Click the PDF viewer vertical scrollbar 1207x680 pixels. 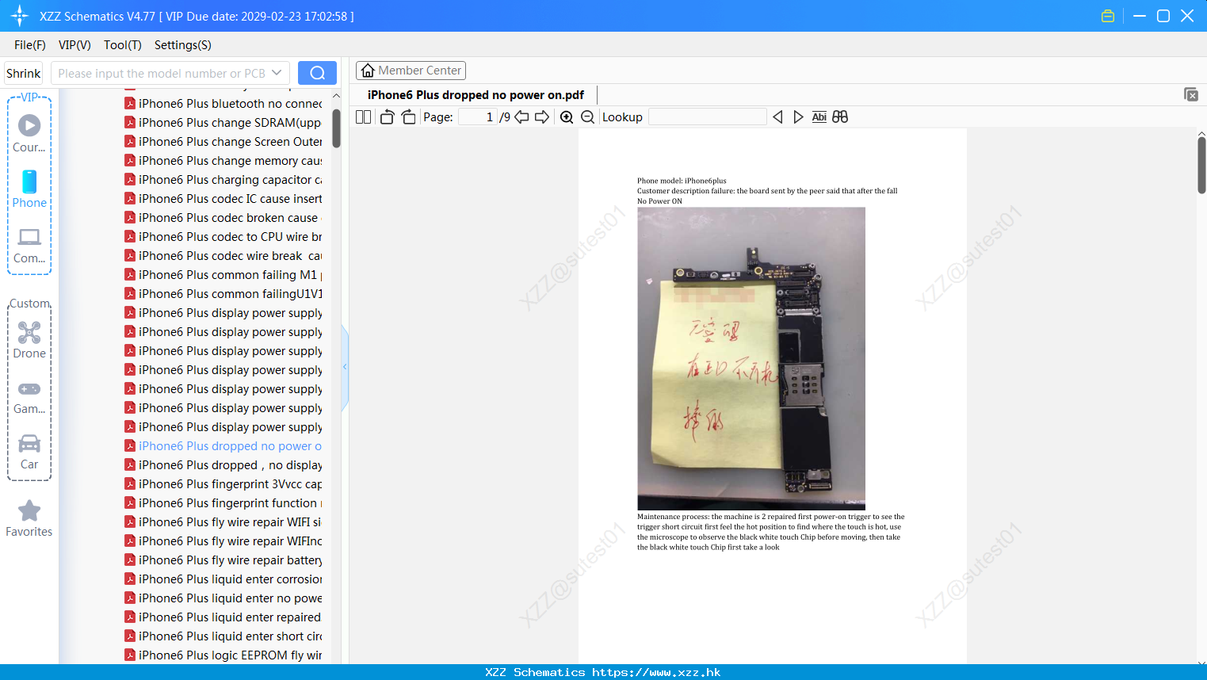pyautogui.click(x=1201, y=165)
